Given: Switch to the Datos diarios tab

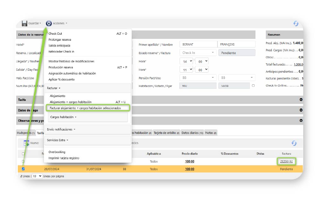Looking at the screenshot, I should tap(192, 133).
